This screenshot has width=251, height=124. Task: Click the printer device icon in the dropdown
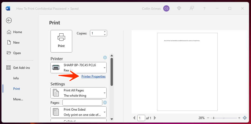[56, 68]
